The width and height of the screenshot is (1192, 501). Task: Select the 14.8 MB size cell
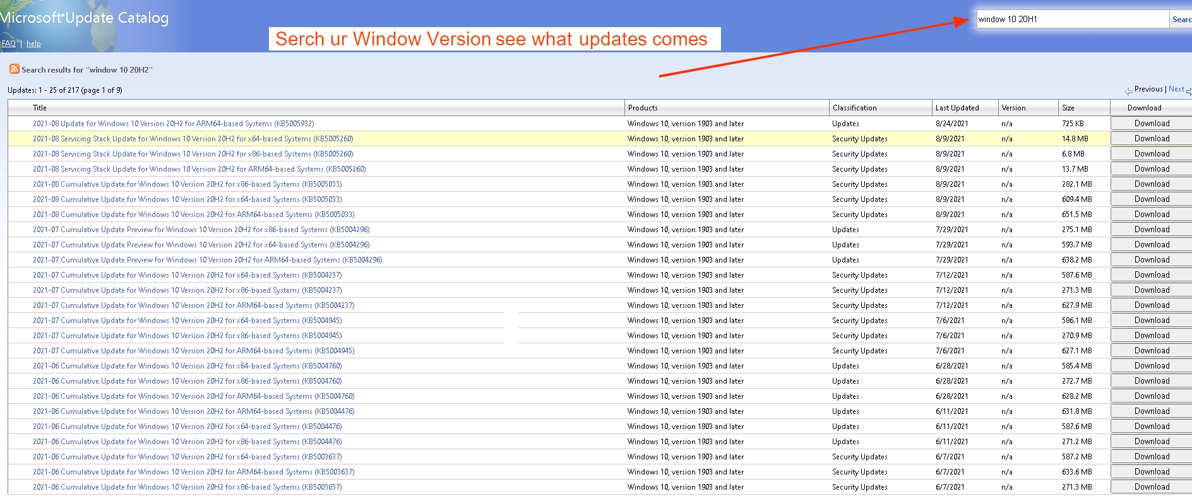click(1075, 139)
